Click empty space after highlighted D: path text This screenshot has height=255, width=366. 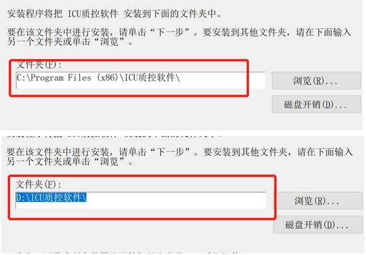click(176, 198)
